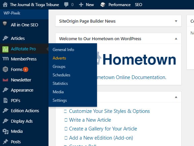Image resolution: width=194 pixels, height=146 pixels.
Task: Open Performance menu in admin bar
Action: click(x=119, y=5)
